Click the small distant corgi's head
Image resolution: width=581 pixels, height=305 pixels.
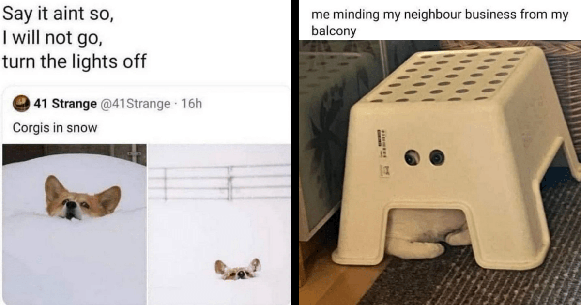click(x=238, y=269)
